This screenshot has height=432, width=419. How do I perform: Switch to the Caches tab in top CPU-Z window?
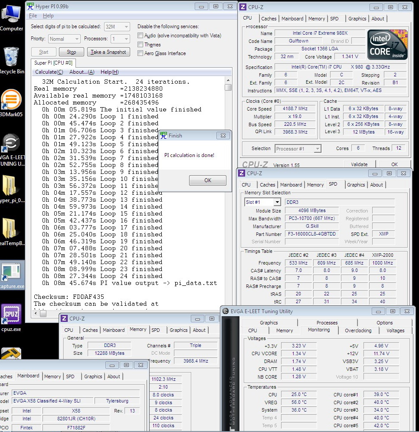[x=269, y=19]
